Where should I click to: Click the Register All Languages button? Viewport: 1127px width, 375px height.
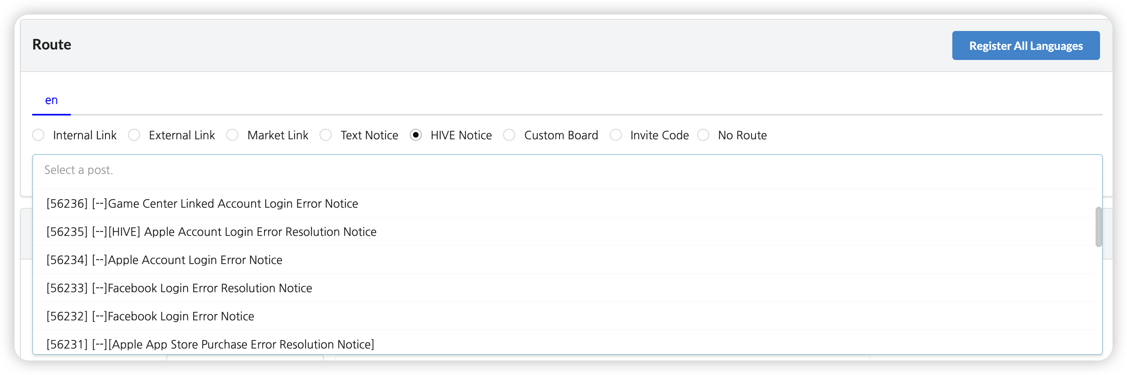point(1026,45)
